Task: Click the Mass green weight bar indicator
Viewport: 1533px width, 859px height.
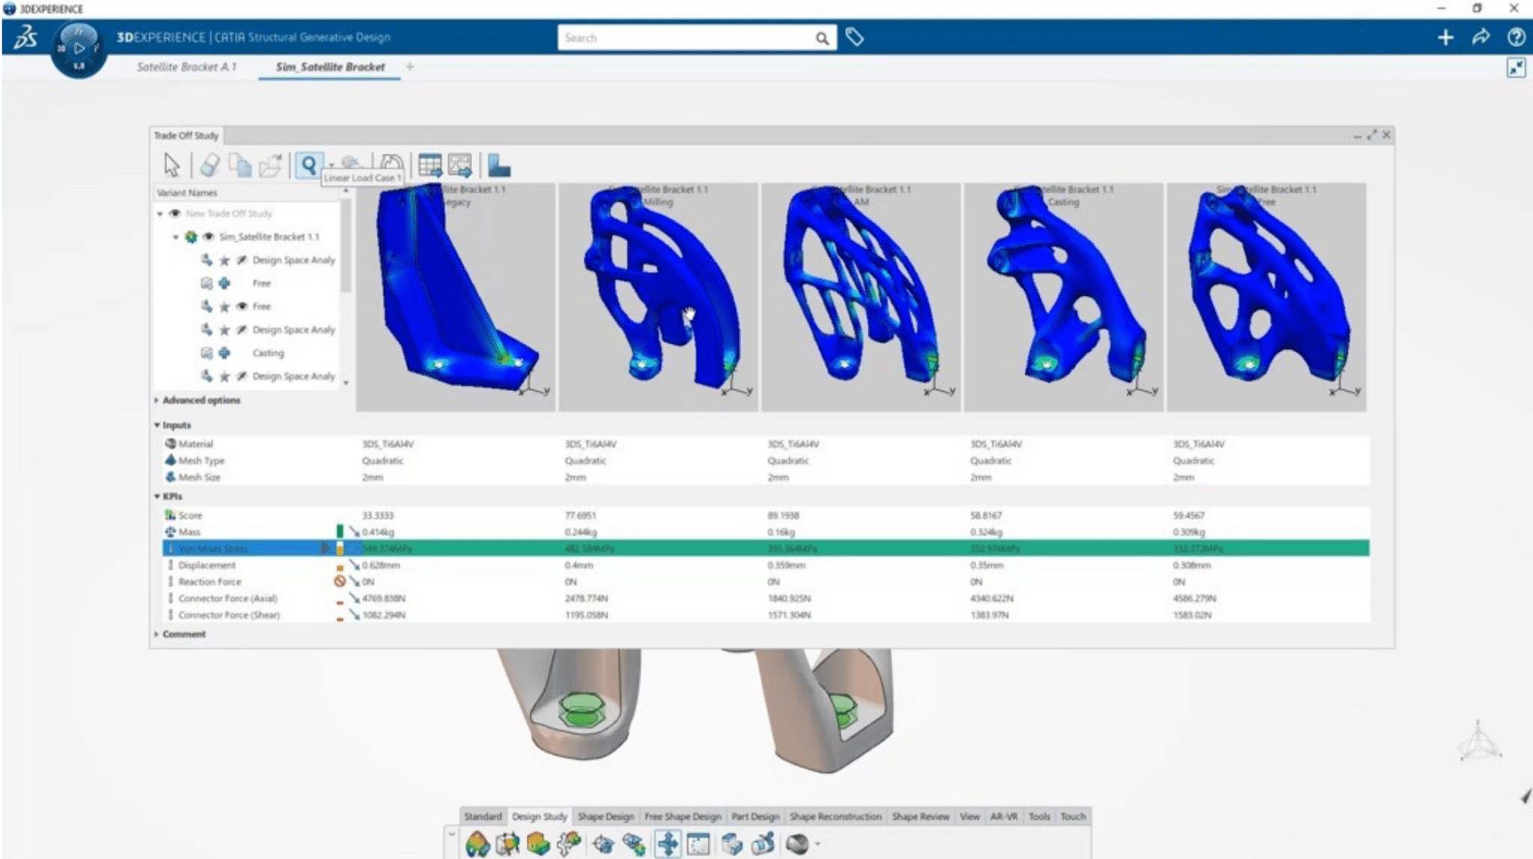Action: point(340,532)
